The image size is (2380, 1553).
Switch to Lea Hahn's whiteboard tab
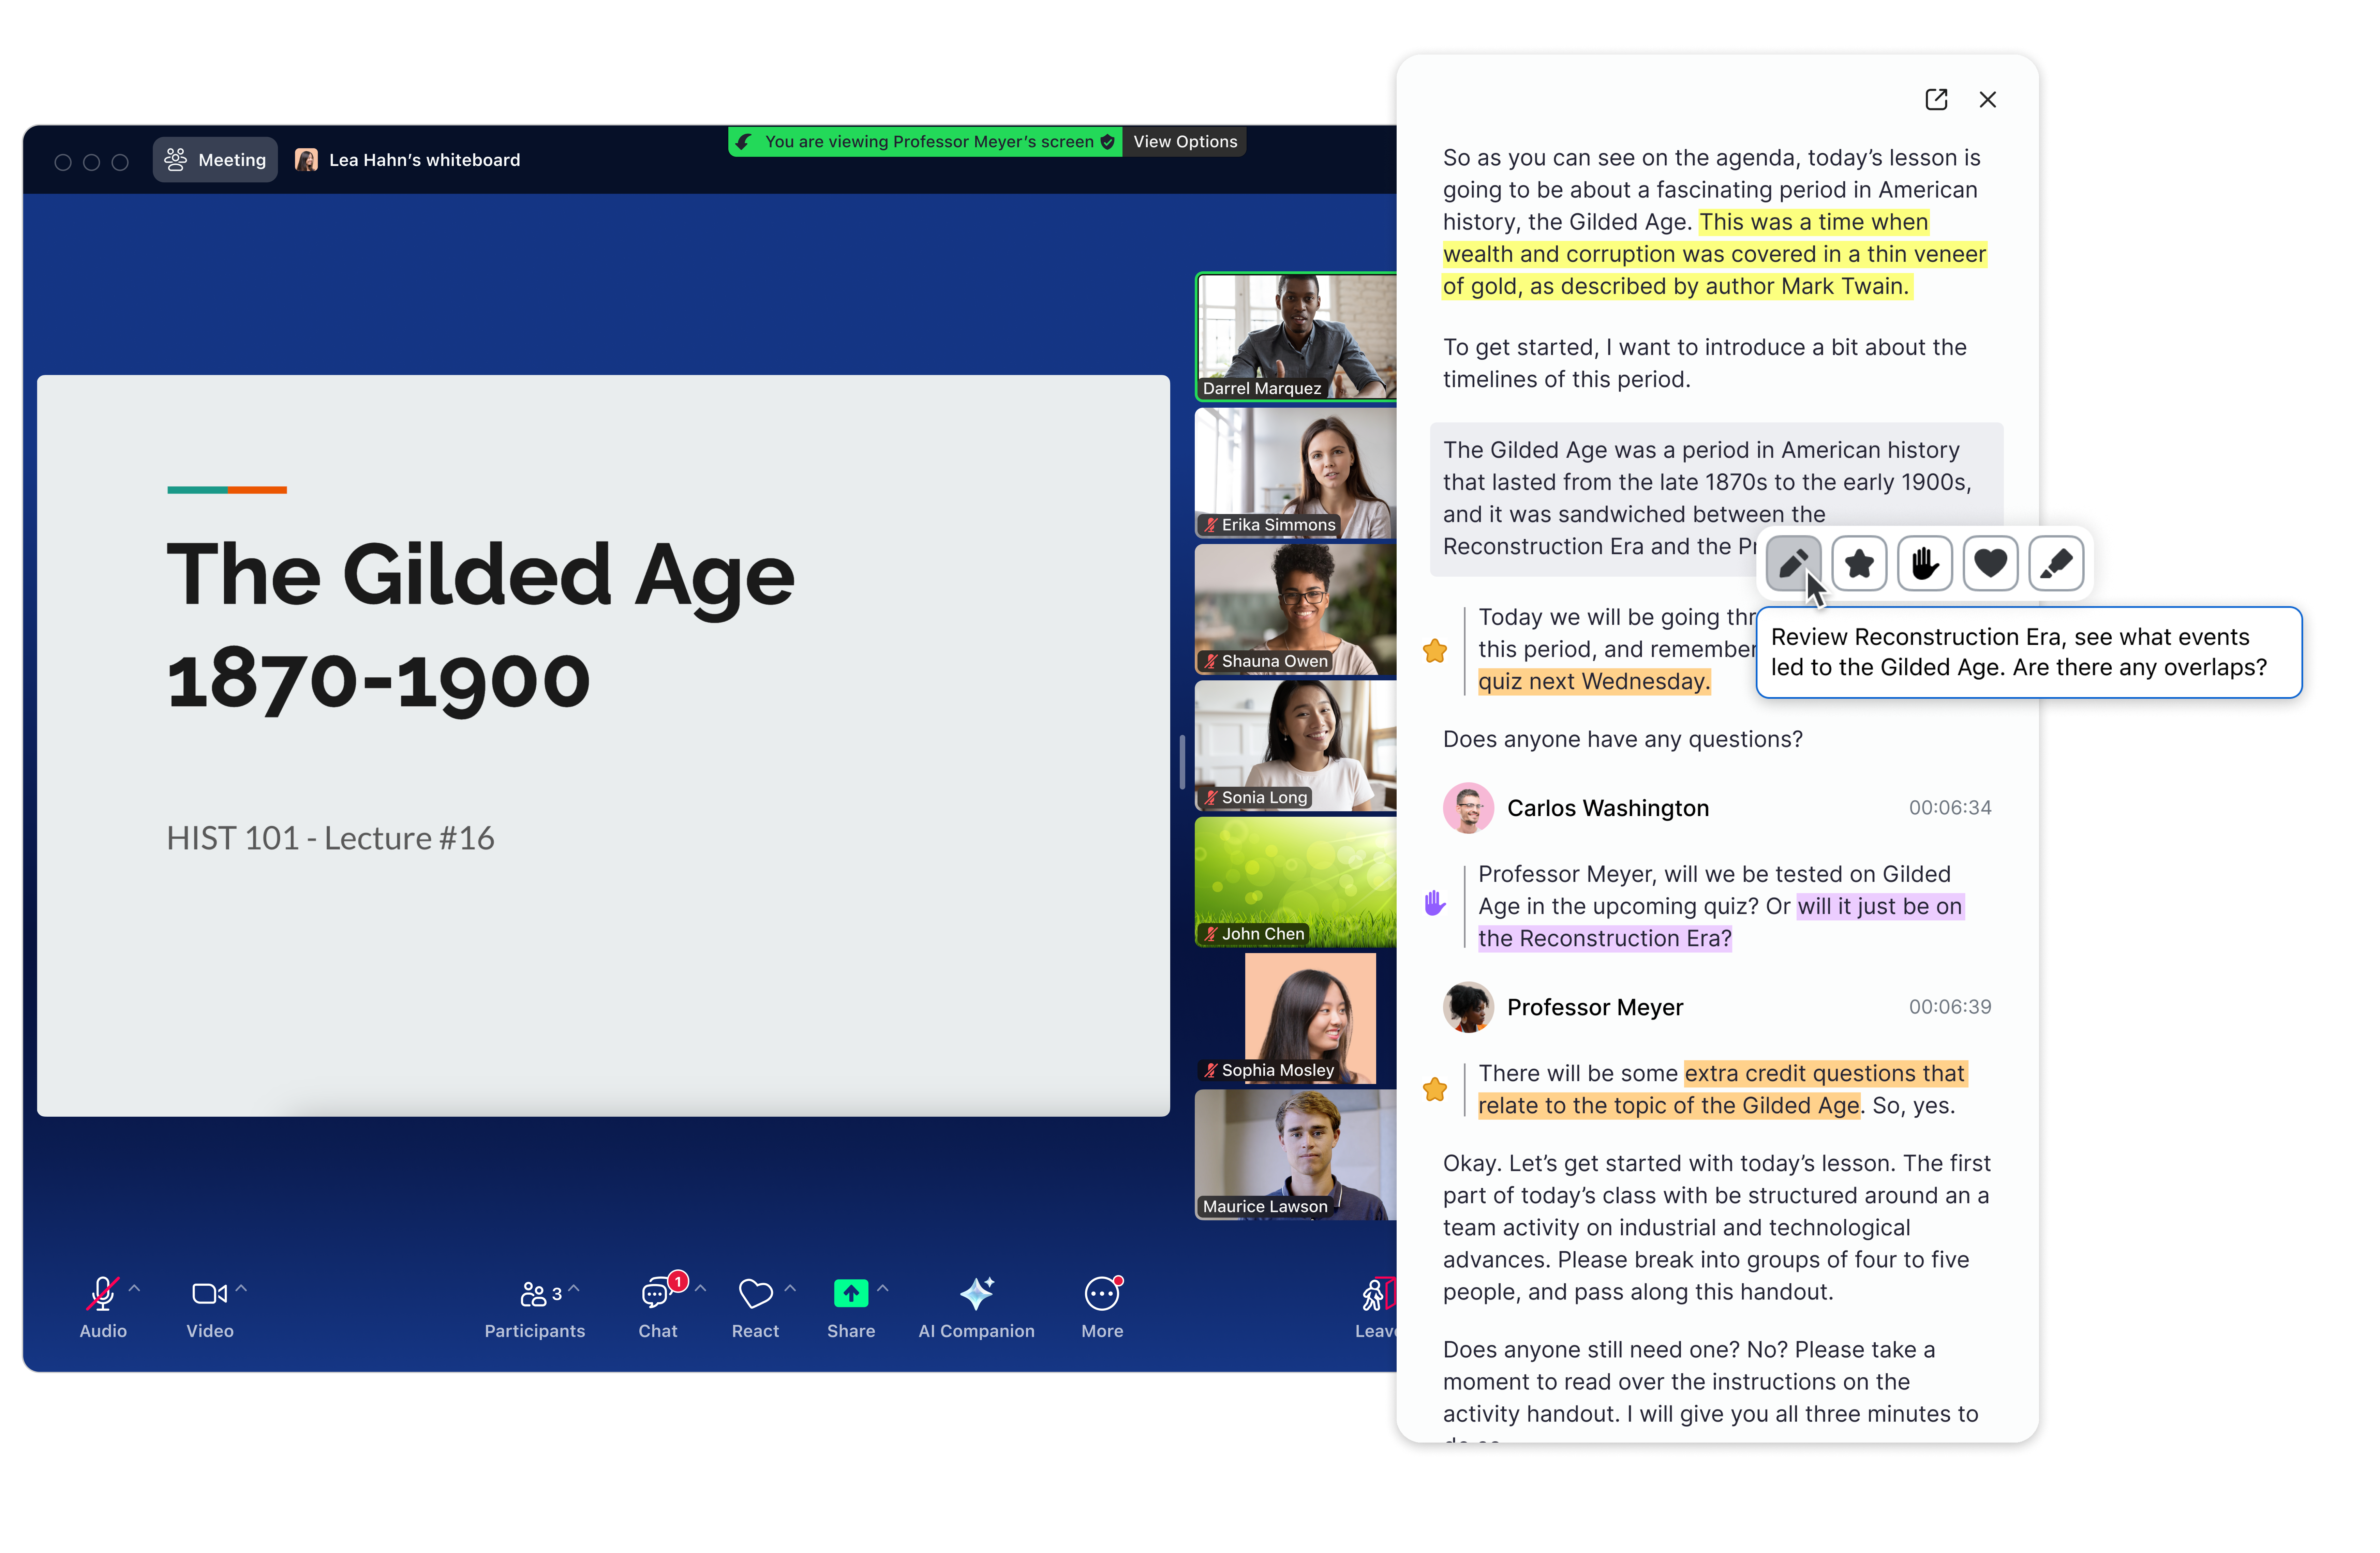(408, 160)
